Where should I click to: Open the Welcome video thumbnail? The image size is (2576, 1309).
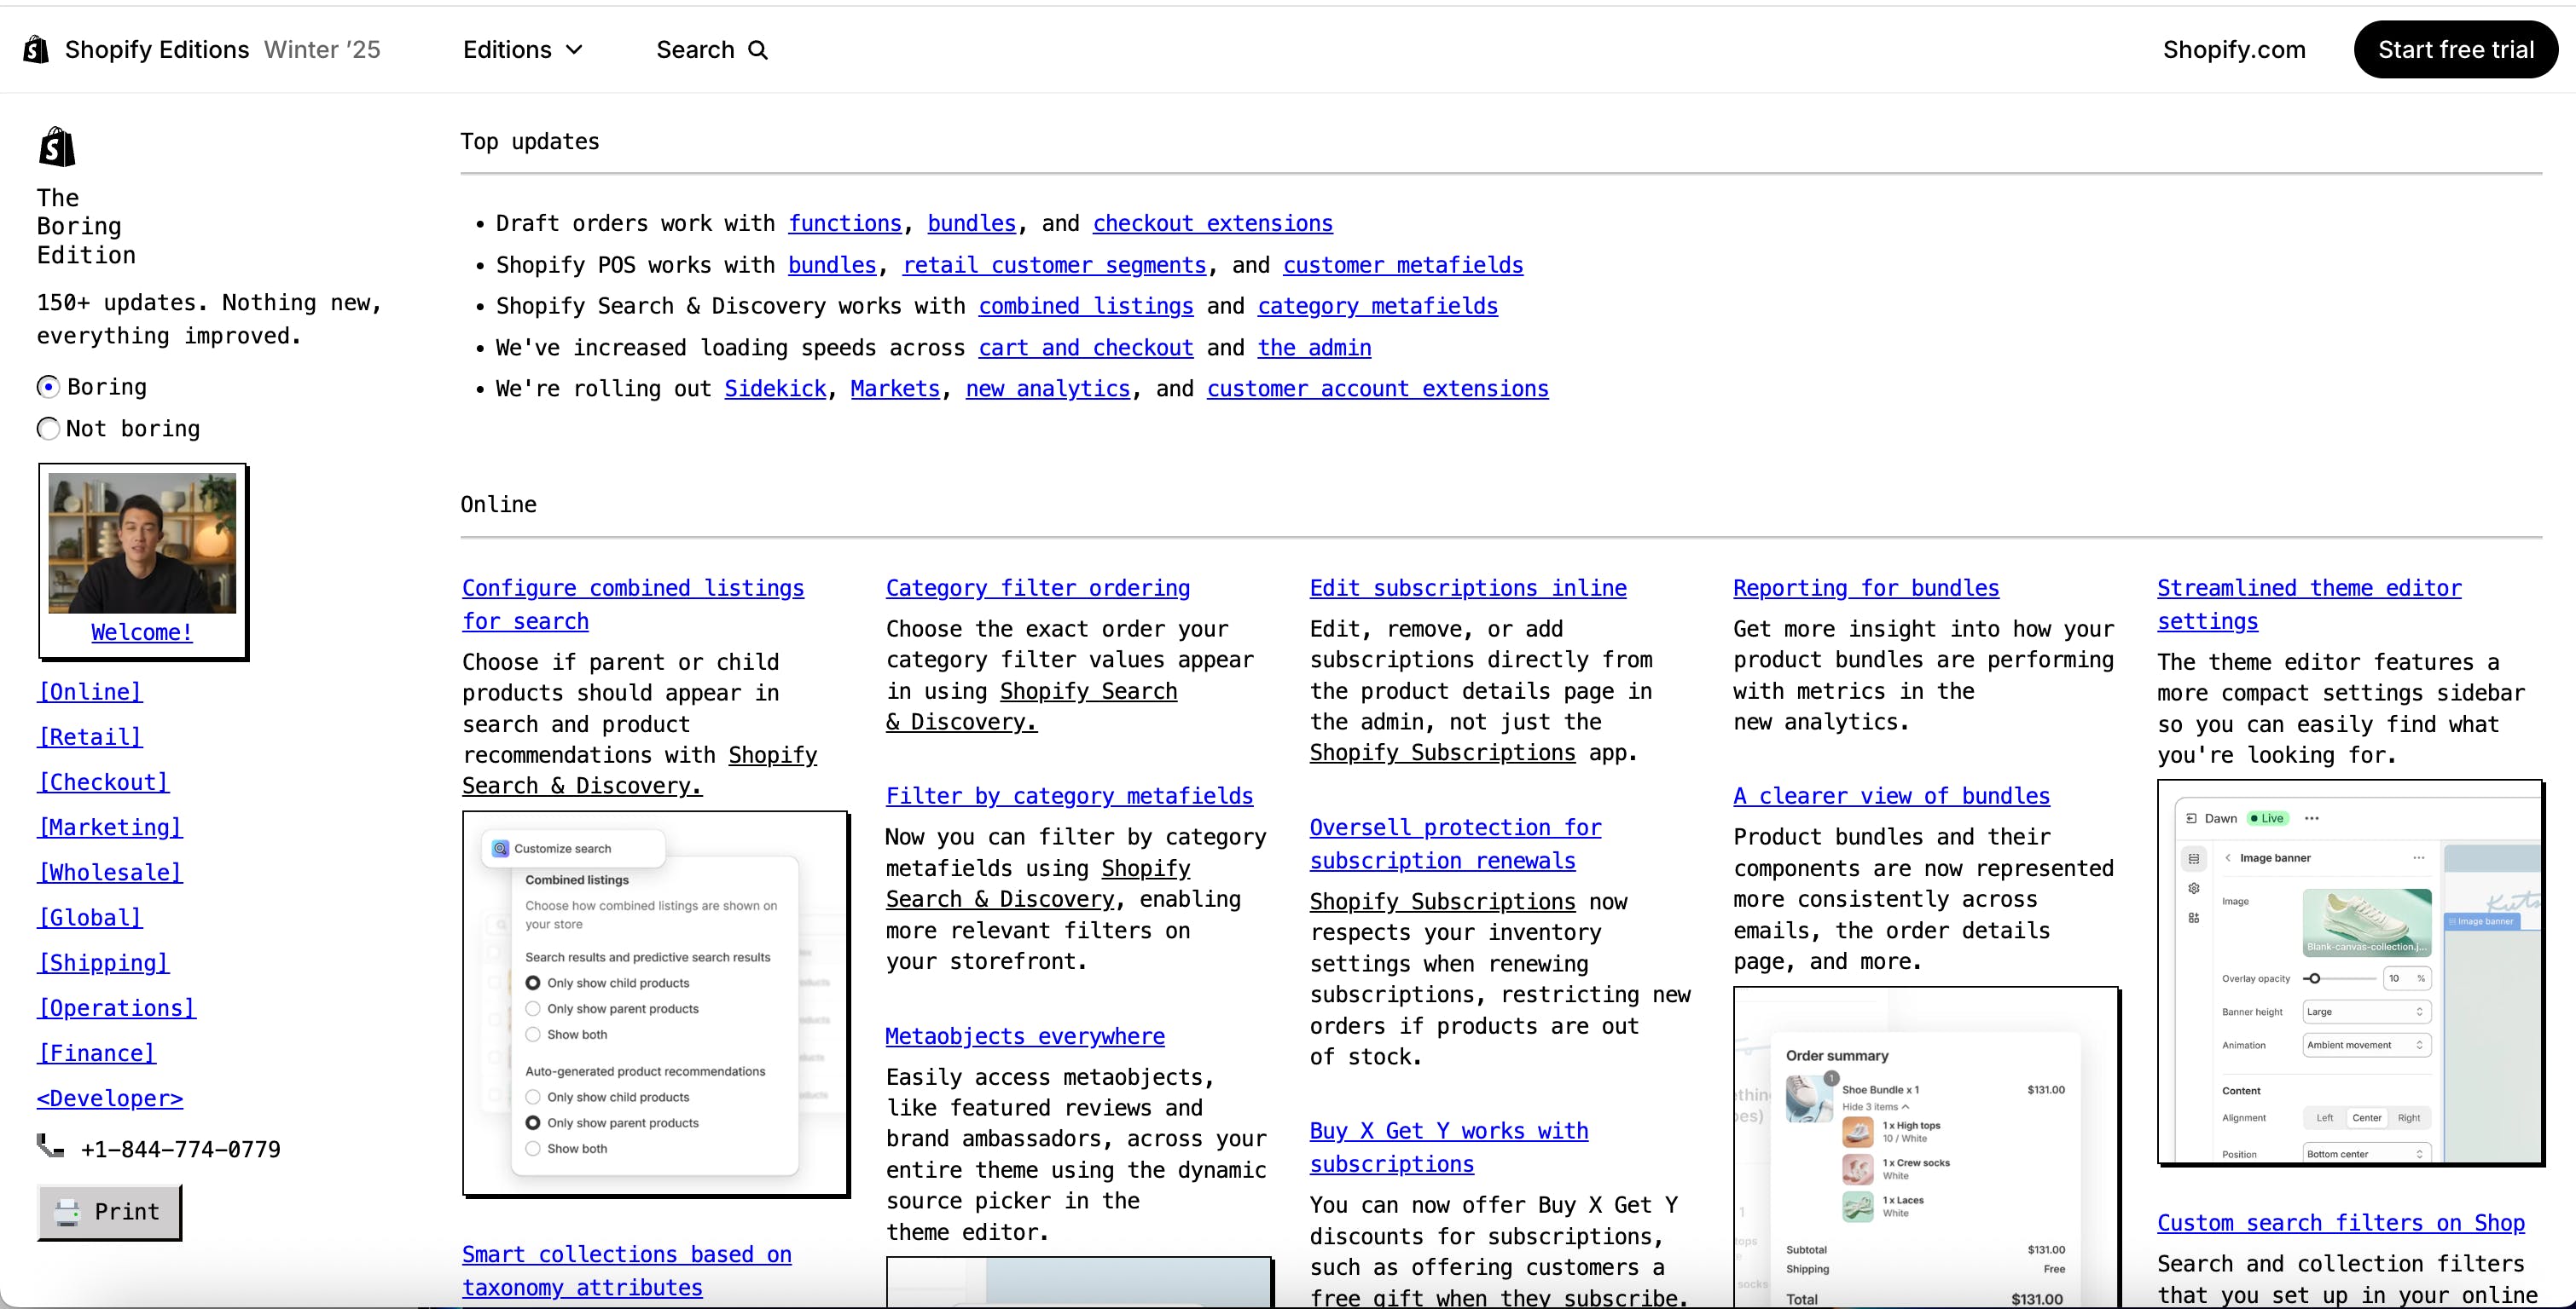[x=142, y=543]
